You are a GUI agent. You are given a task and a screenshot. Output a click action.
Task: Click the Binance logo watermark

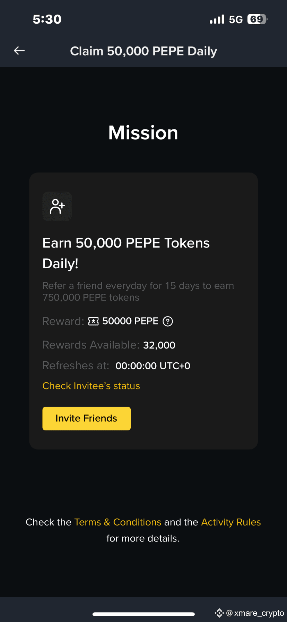219,613
